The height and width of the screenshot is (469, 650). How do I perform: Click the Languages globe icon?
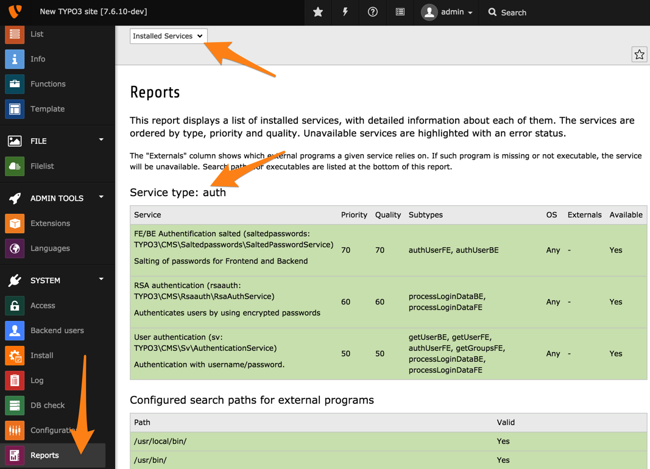[15, 249]
